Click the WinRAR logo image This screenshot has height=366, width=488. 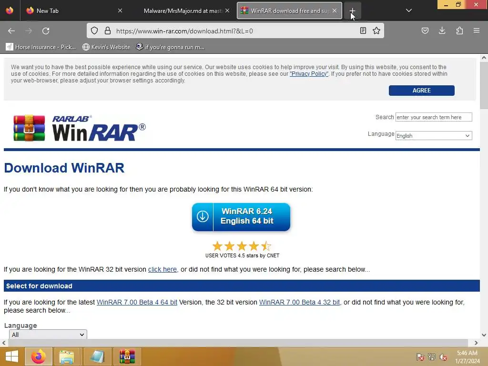[80, 128]
